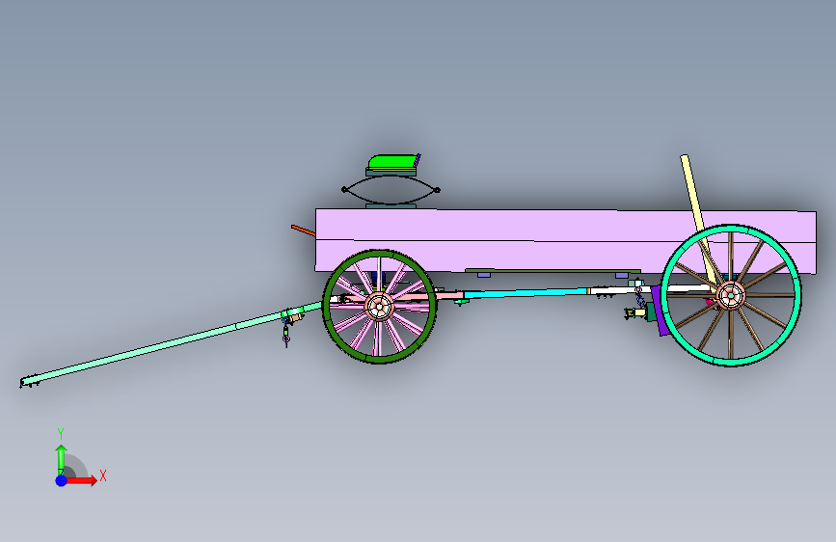Select the cyan reach pole between axles

[x=526, y=293]
